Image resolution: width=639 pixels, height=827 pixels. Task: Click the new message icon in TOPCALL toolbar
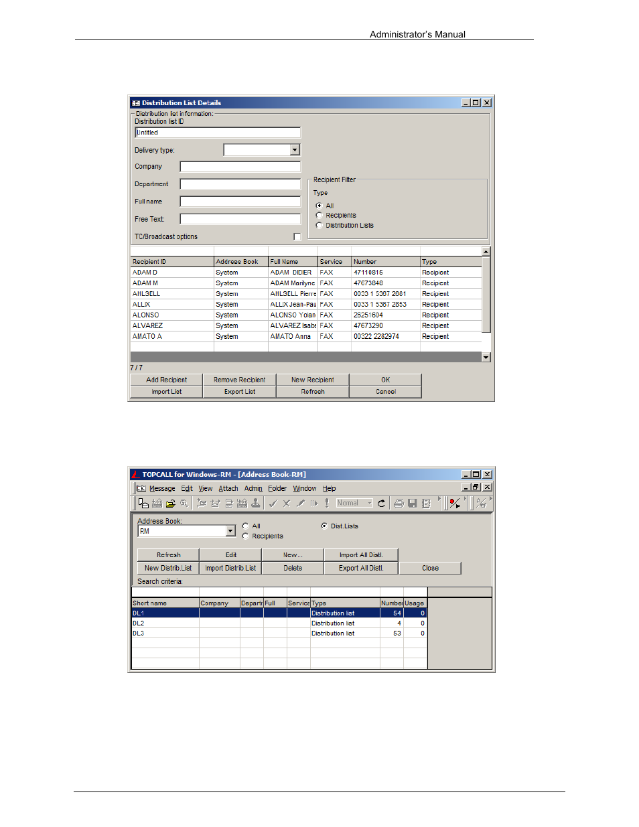pyautogui.click(x=143, y=503)
